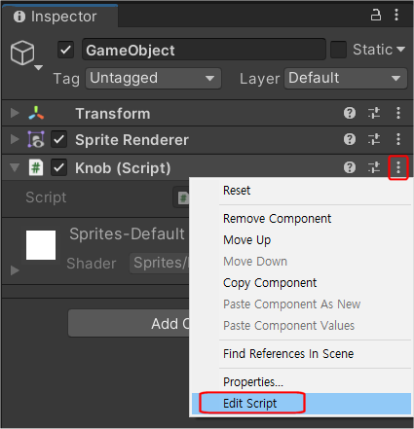Disable the Knob script component checkbox
Image resolution: width=414 pixels, height=429 pixels.
(x=58, y=167)
